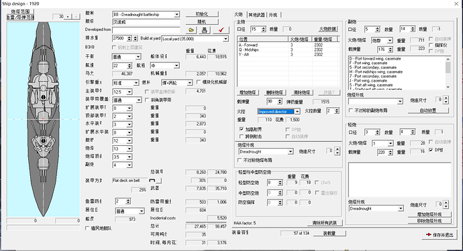
Task: Open 航程 range dropdown showing 中
Action: [x=176, y=66]
